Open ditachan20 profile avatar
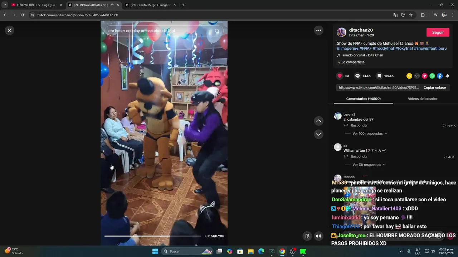The image size is (458, 257). tap(341, 32)
